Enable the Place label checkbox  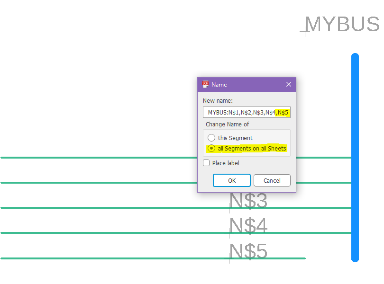(x=206, y=163)
